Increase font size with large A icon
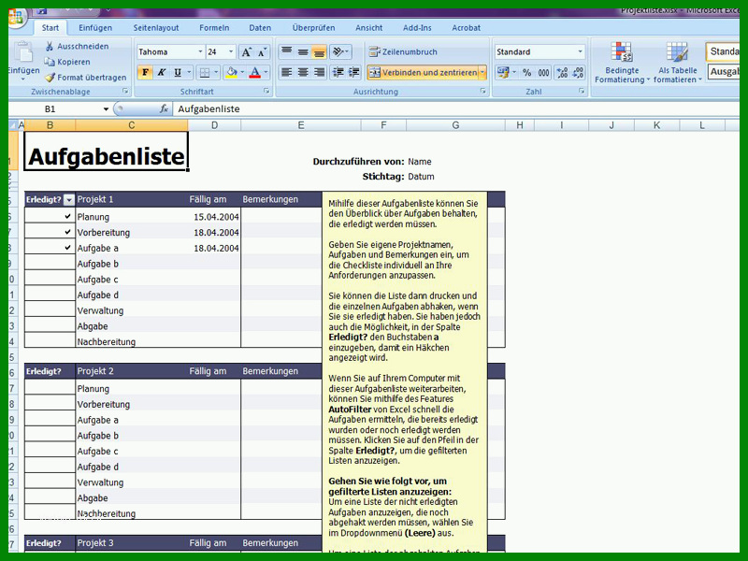 [247, 52]
